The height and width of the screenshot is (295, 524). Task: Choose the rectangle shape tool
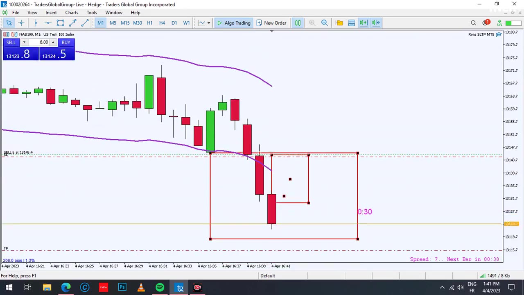pos(60,23)
